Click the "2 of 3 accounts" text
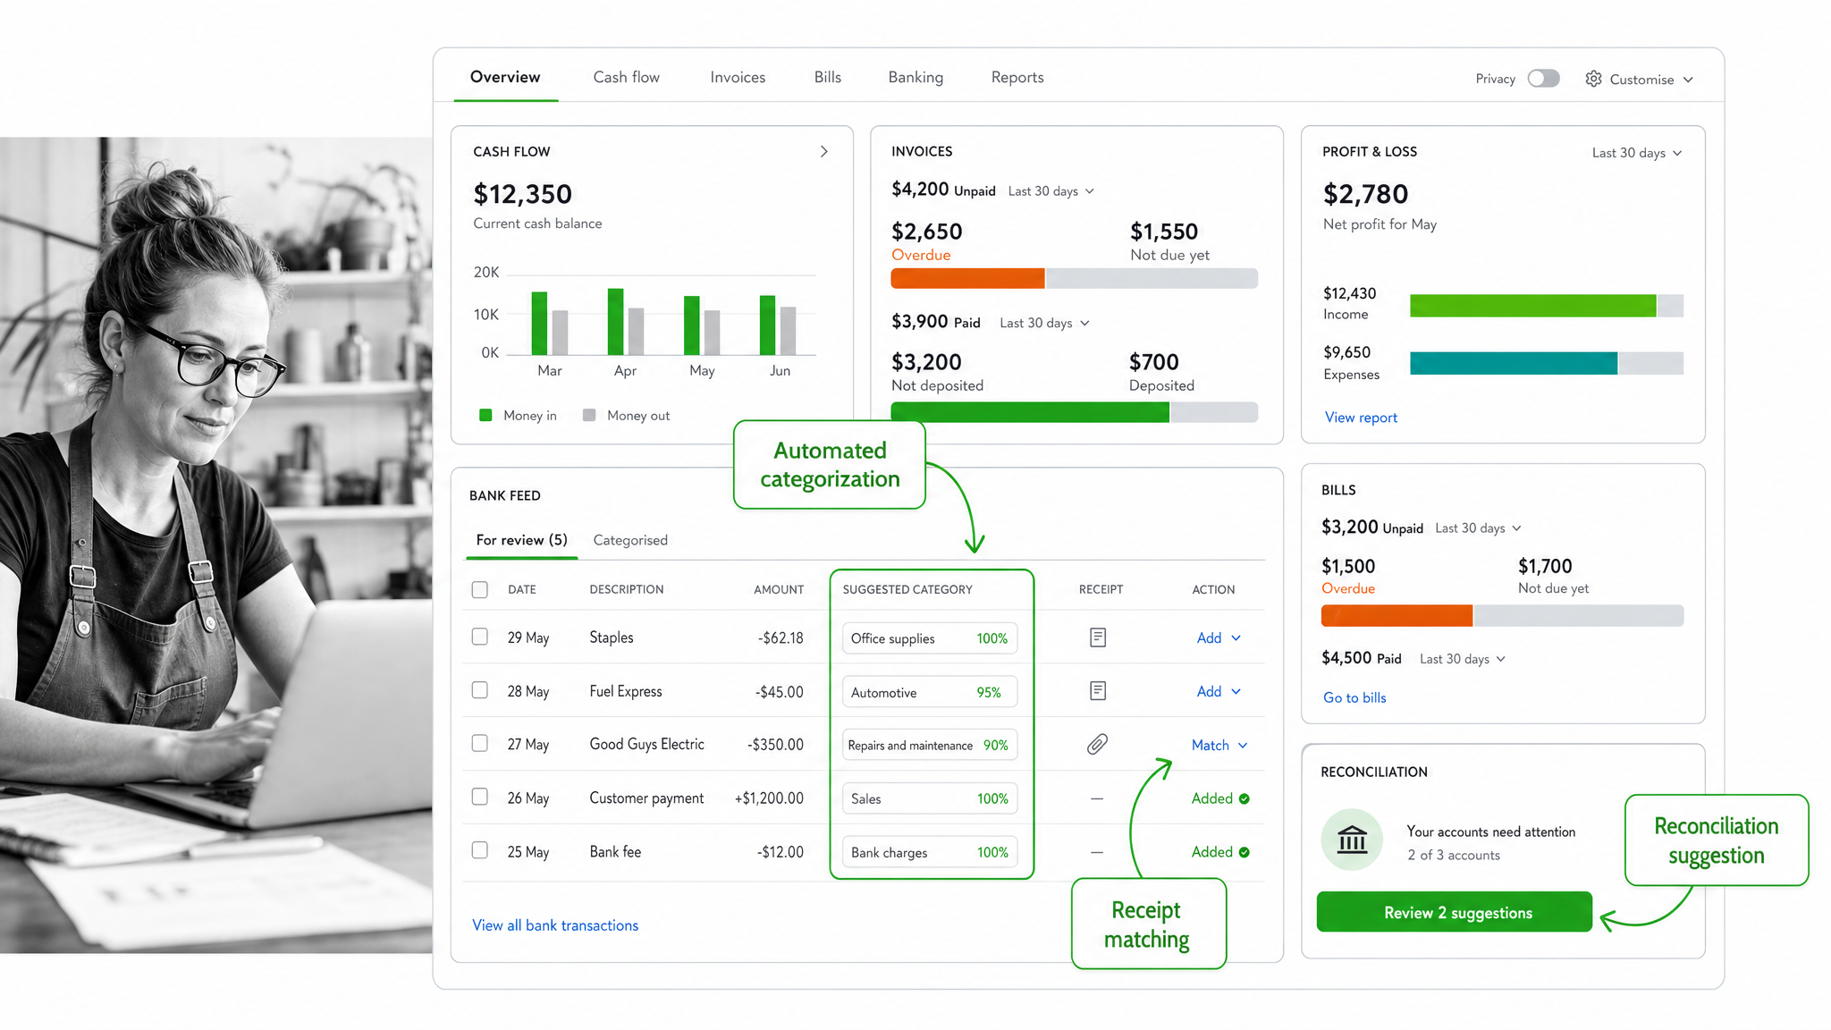 (x=1454, y=855)
